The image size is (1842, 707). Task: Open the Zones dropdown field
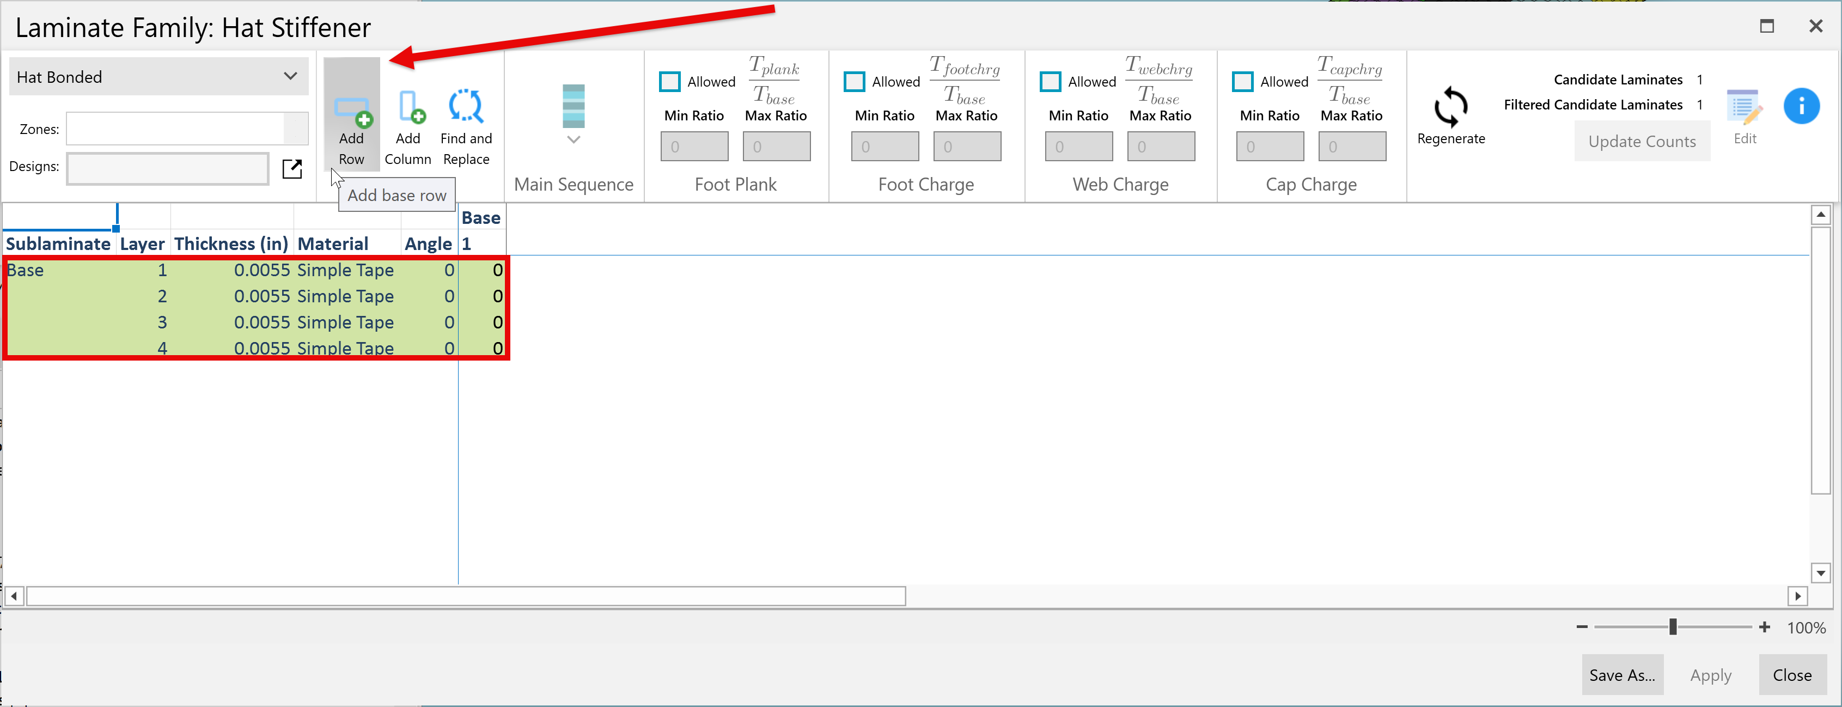tap(187, 129)
